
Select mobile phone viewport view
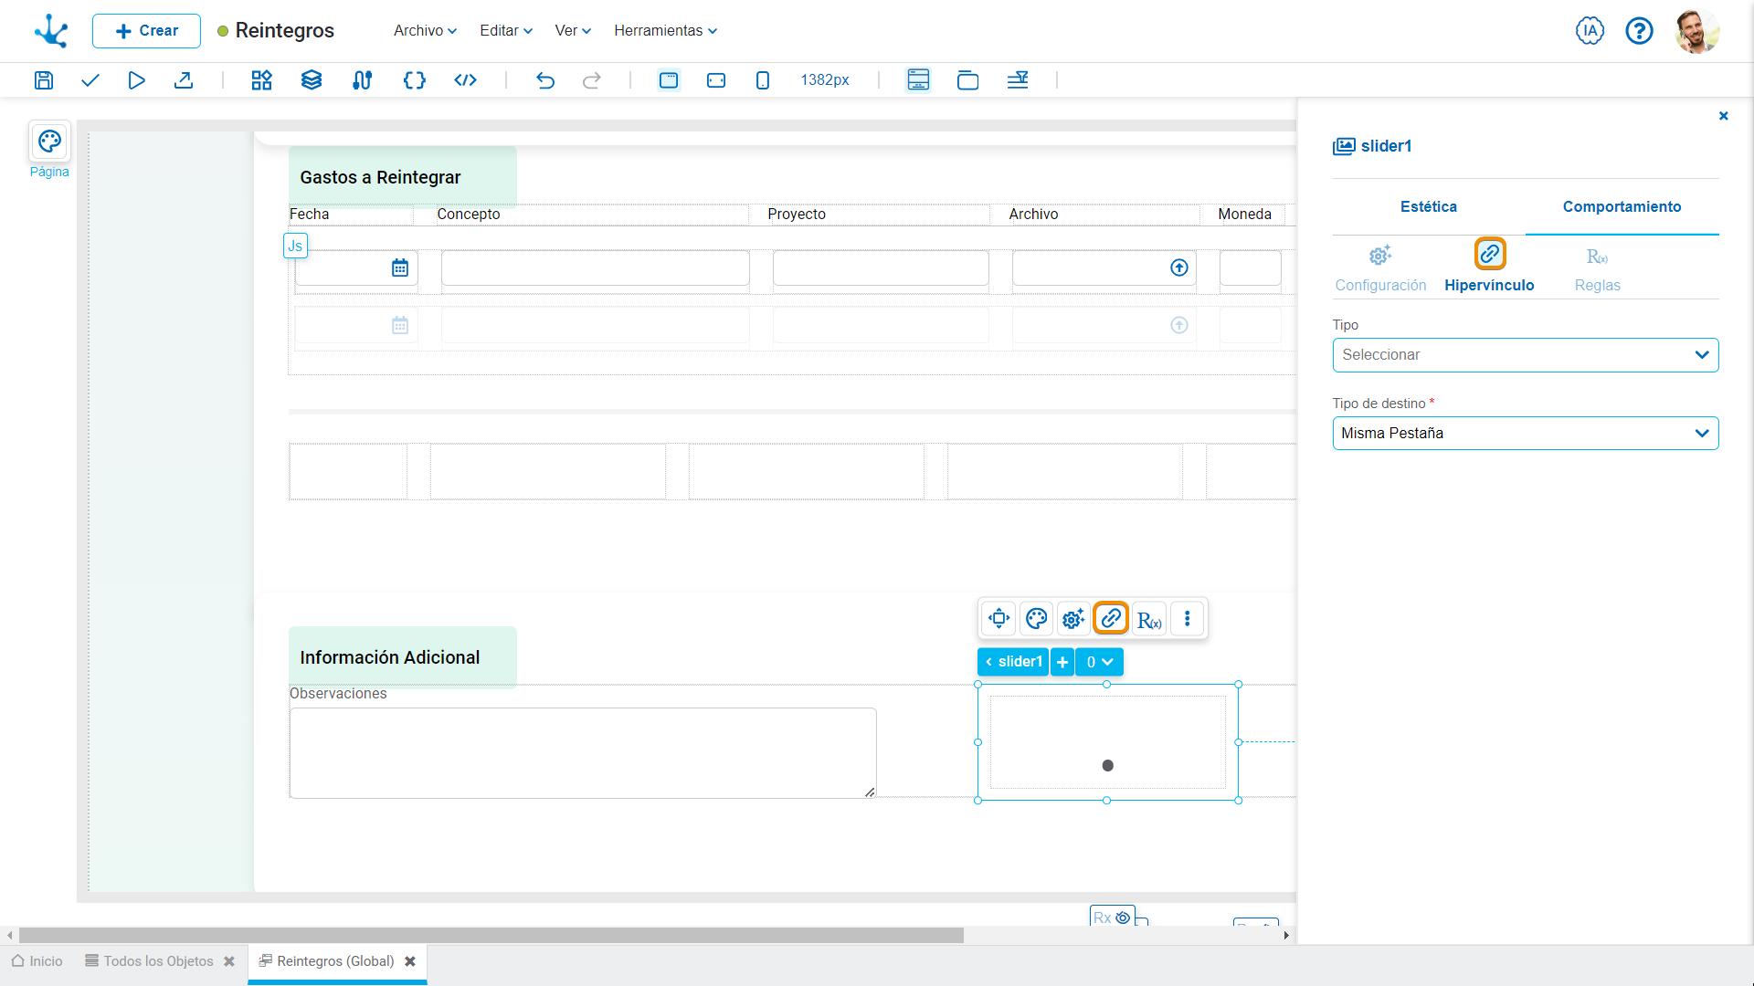click(x=763, y=80)
